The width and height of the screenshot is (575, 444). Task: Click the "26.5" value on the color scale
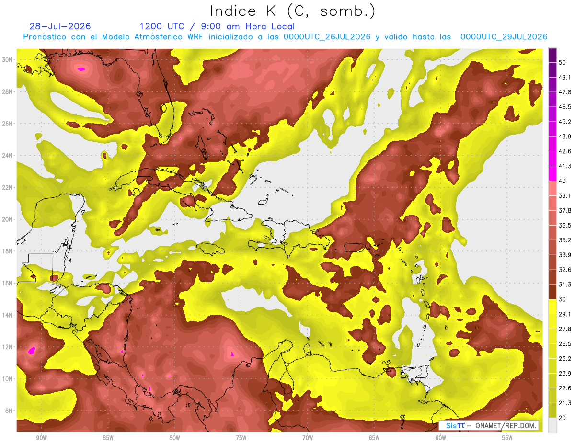564,344
